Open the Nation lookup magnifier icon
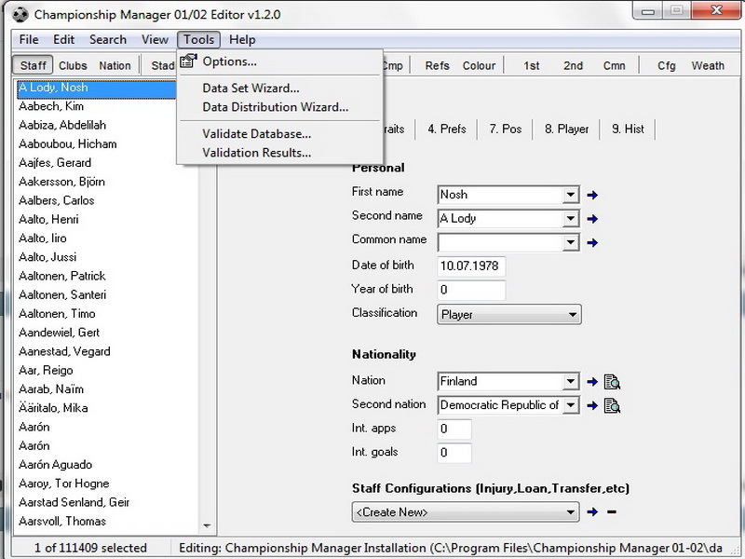 612,382
